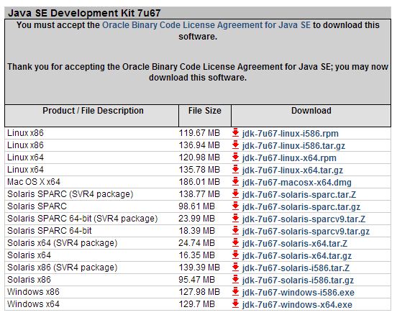Download jdk-7u67-solaris-sparc.tar.Z file link
397x315 pixels.
point(299,195)
